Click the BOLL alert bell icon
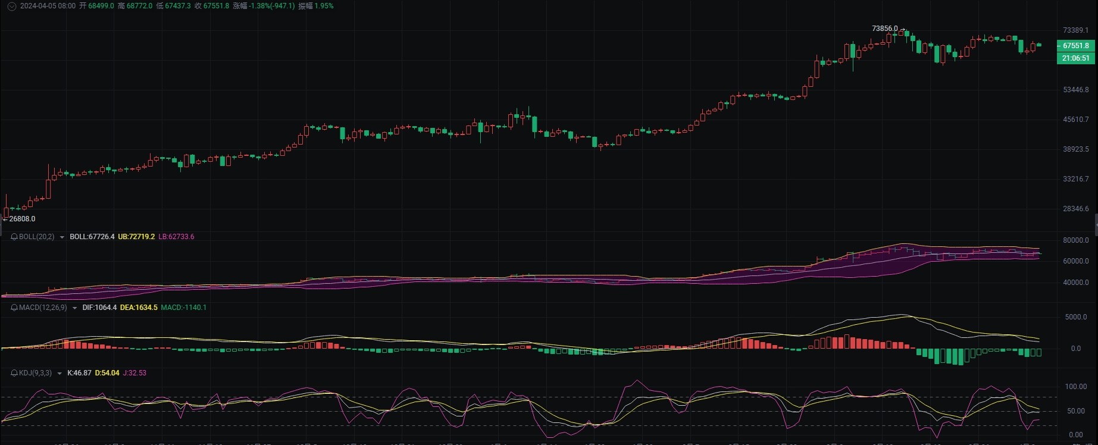The image size is (1098, 445). pyautogui.click(x=15, y=237)
